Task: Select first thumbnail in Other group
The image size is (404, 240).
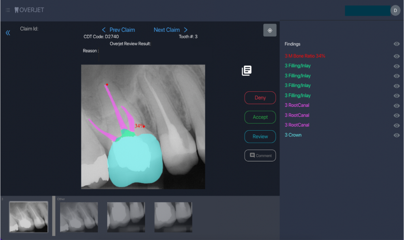Action: 79,217
